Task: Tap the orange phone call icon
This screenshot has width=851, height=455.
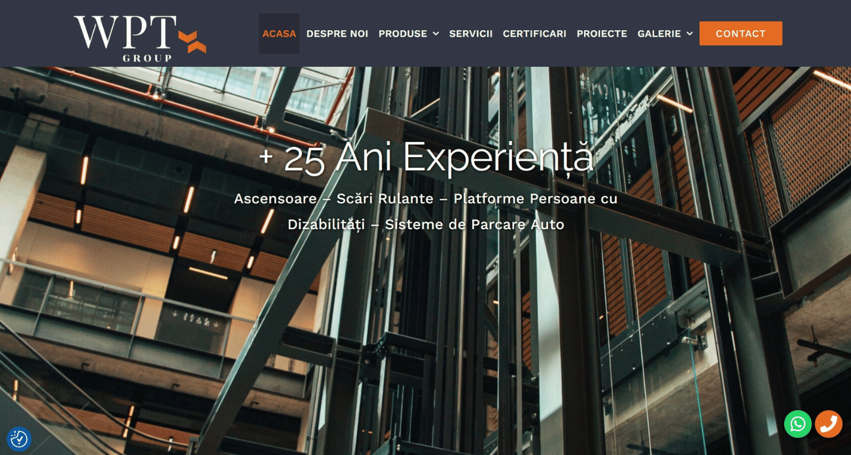Action: click(x=829, y=424)
